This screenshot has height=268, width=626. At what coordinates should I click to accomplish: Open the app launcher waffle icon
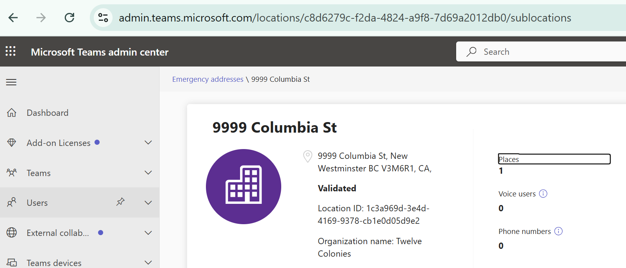(x=11, y=51)
